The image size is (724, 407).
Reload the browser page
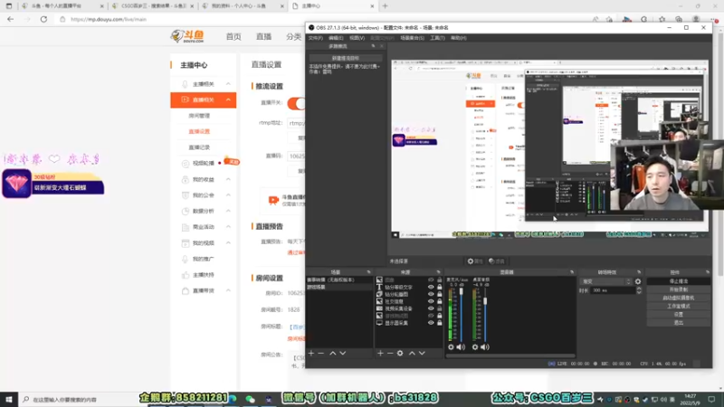coord(43,19)
